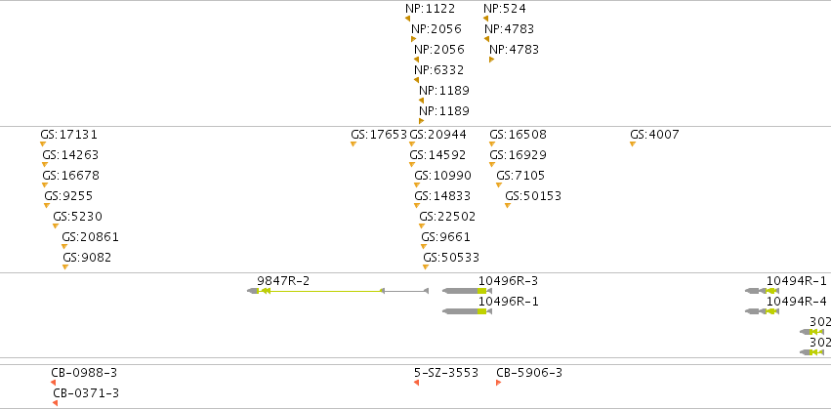This screenshot has width=831, height=409.
Task: Click the triangle marker under GS:20861
Action: [x=64, y=246]
